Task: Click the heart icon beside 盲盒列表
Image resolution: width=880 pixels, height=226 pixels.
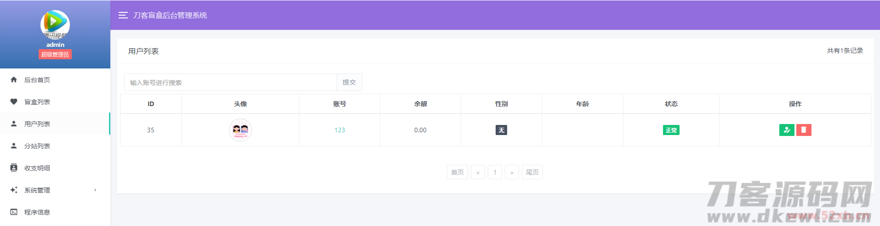Action: 14,102
